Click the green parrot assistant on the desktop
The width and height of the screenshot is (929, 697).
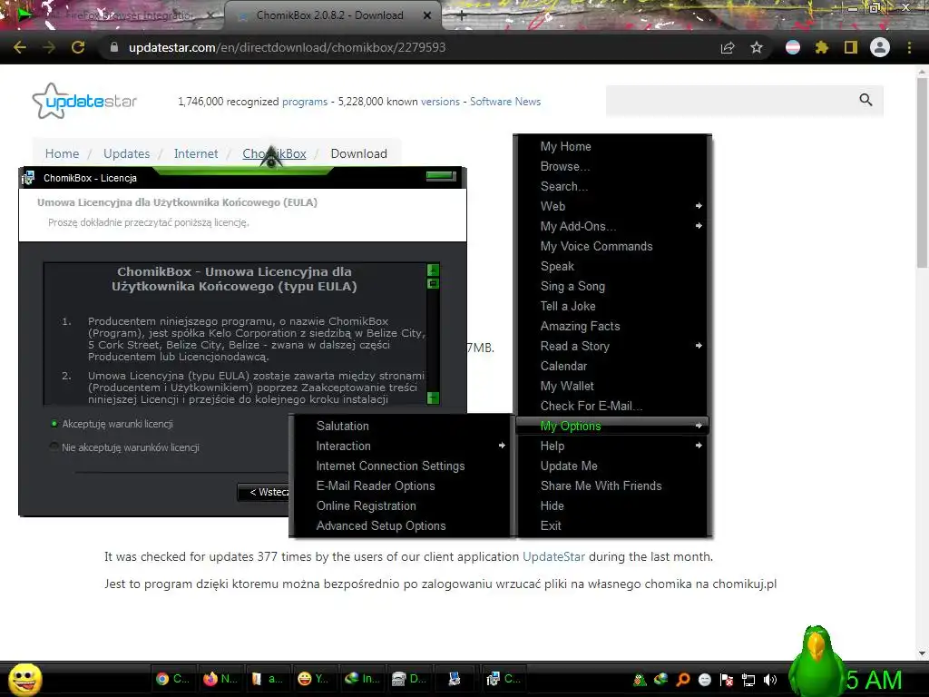[x=817, y=661]
